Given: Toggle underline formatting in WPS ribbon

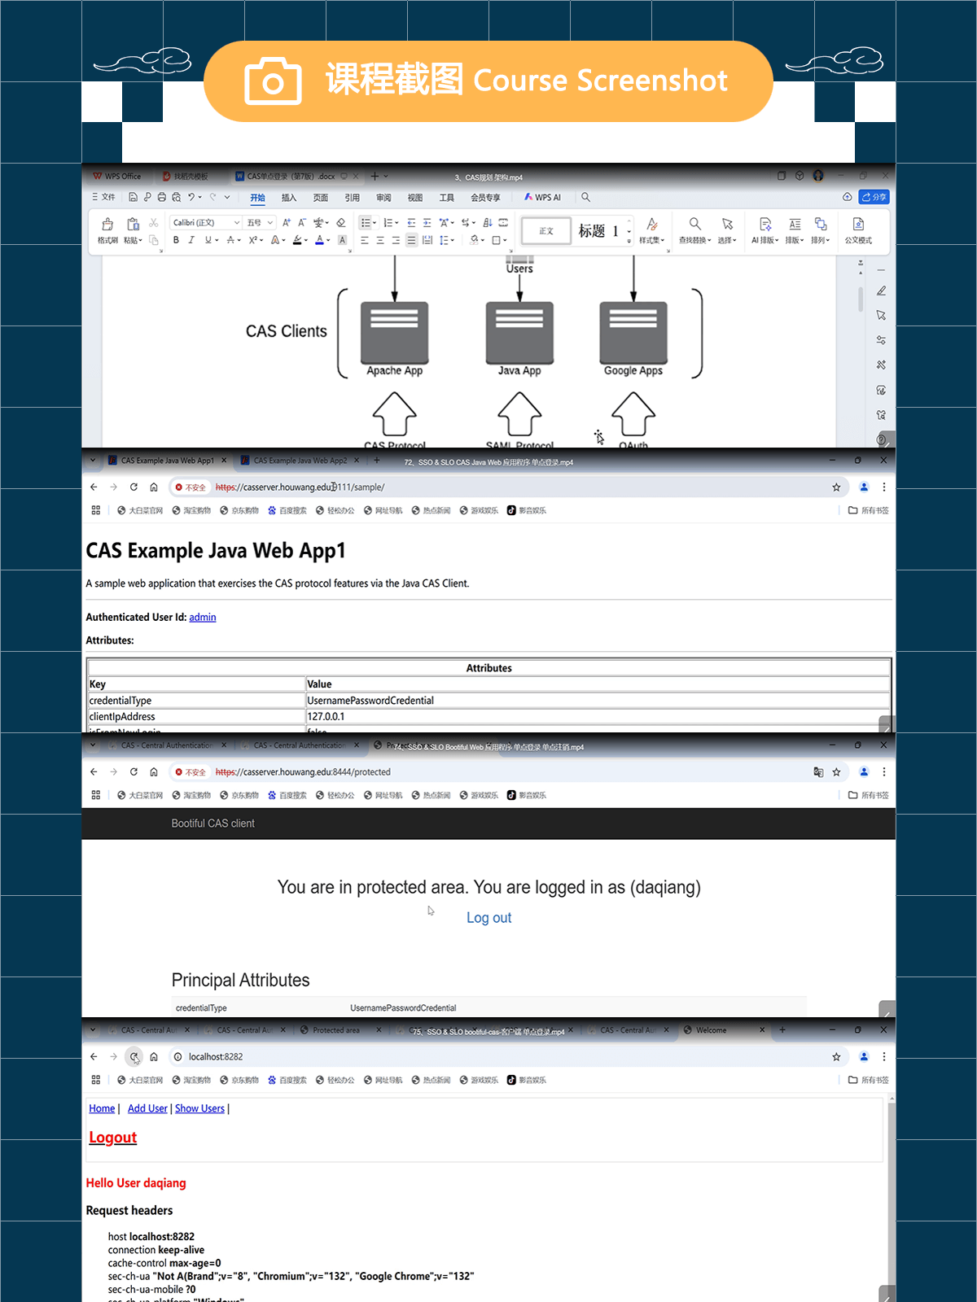Looking at the screenshot, I should tap(208, 240).
